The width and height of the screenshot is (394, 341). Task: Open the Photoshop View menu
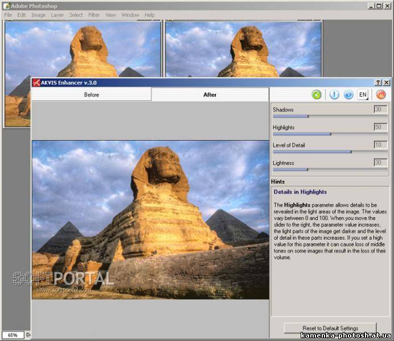point(110,15)
